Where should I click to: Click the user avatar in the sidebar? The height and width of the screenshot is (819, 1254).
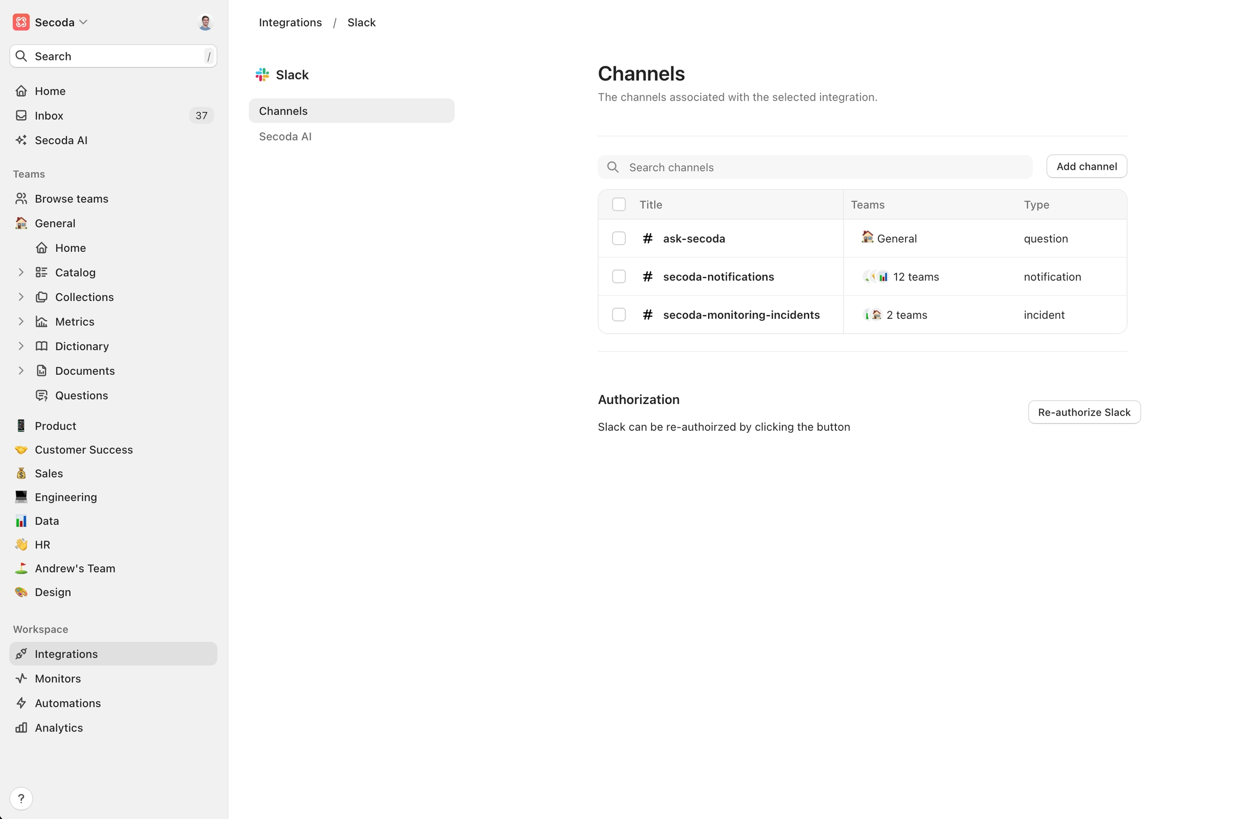point(205,22)
